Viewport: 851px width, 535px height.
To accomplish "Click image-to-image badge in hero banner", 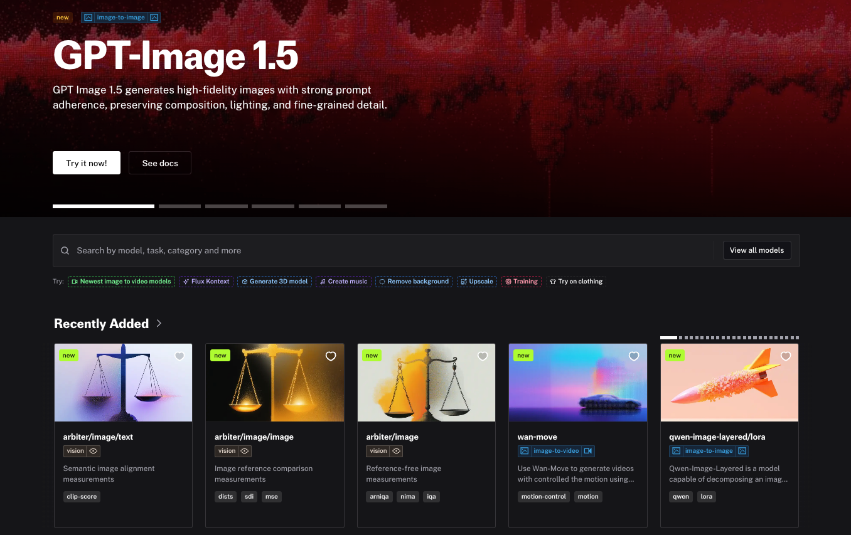I will [x=120, y=18].
